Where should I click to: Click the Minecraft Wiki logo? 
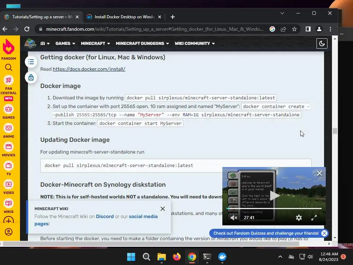click(x=30, y=43)
